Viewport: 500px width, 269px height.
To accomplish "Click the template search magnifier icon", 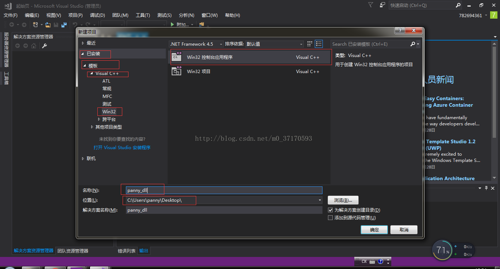I will [x=413, y=44].
